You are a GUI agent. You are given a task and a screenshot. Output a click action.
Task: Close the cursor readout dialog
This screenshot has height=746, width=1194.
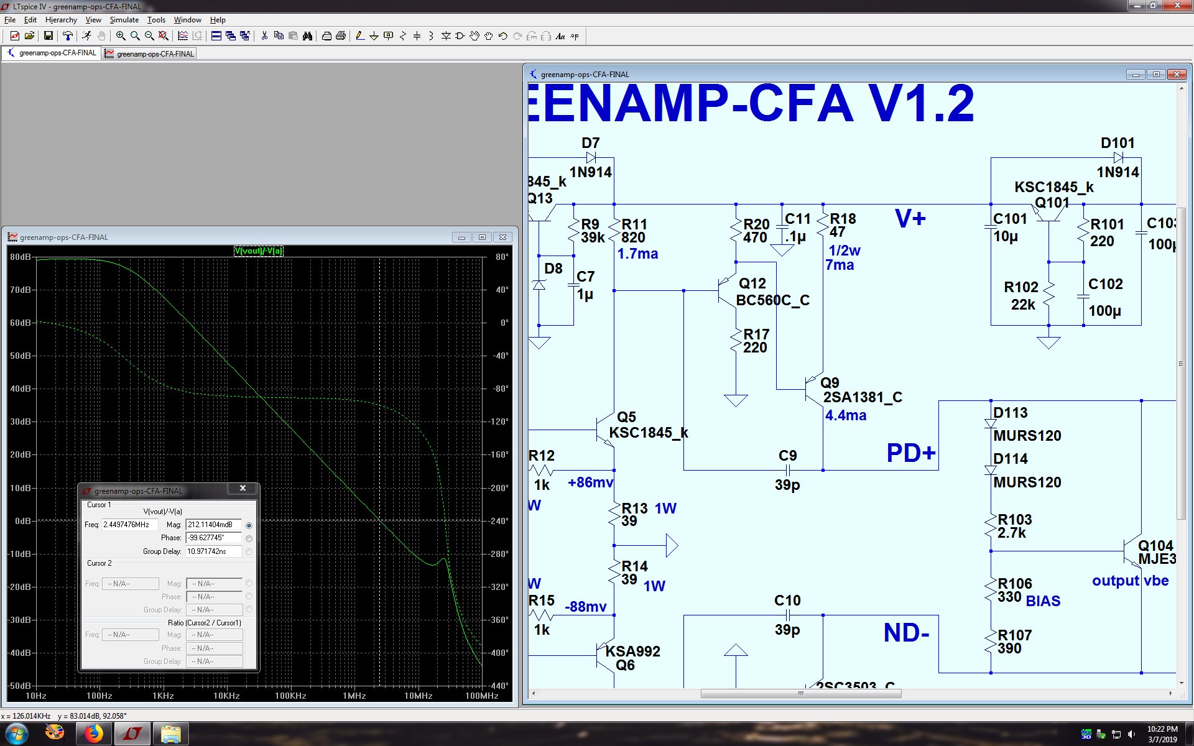(243, 489)
